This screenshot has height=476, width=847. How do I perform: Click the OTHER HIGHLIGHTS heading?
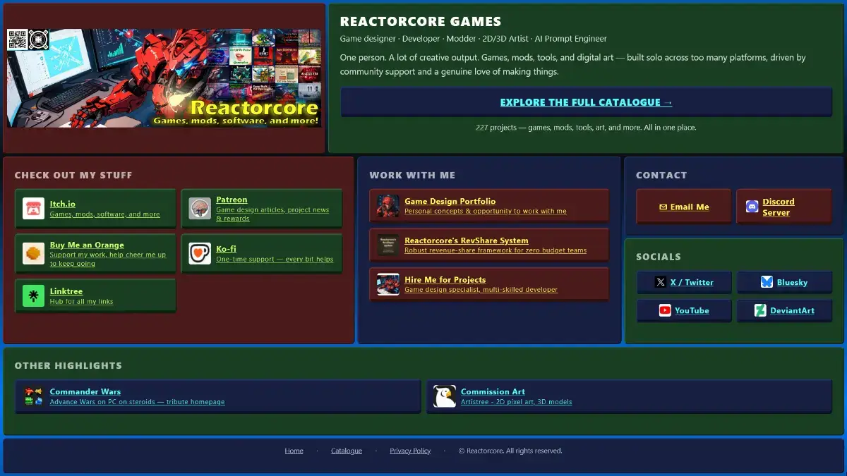point(68,366)
